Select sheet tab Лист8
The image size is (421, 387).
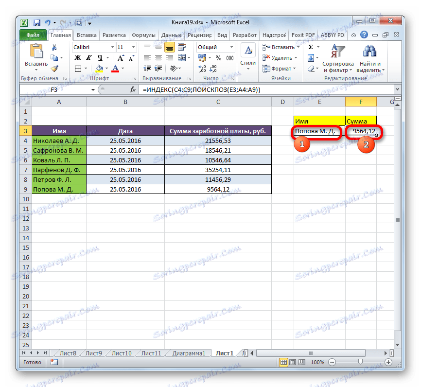68,353
